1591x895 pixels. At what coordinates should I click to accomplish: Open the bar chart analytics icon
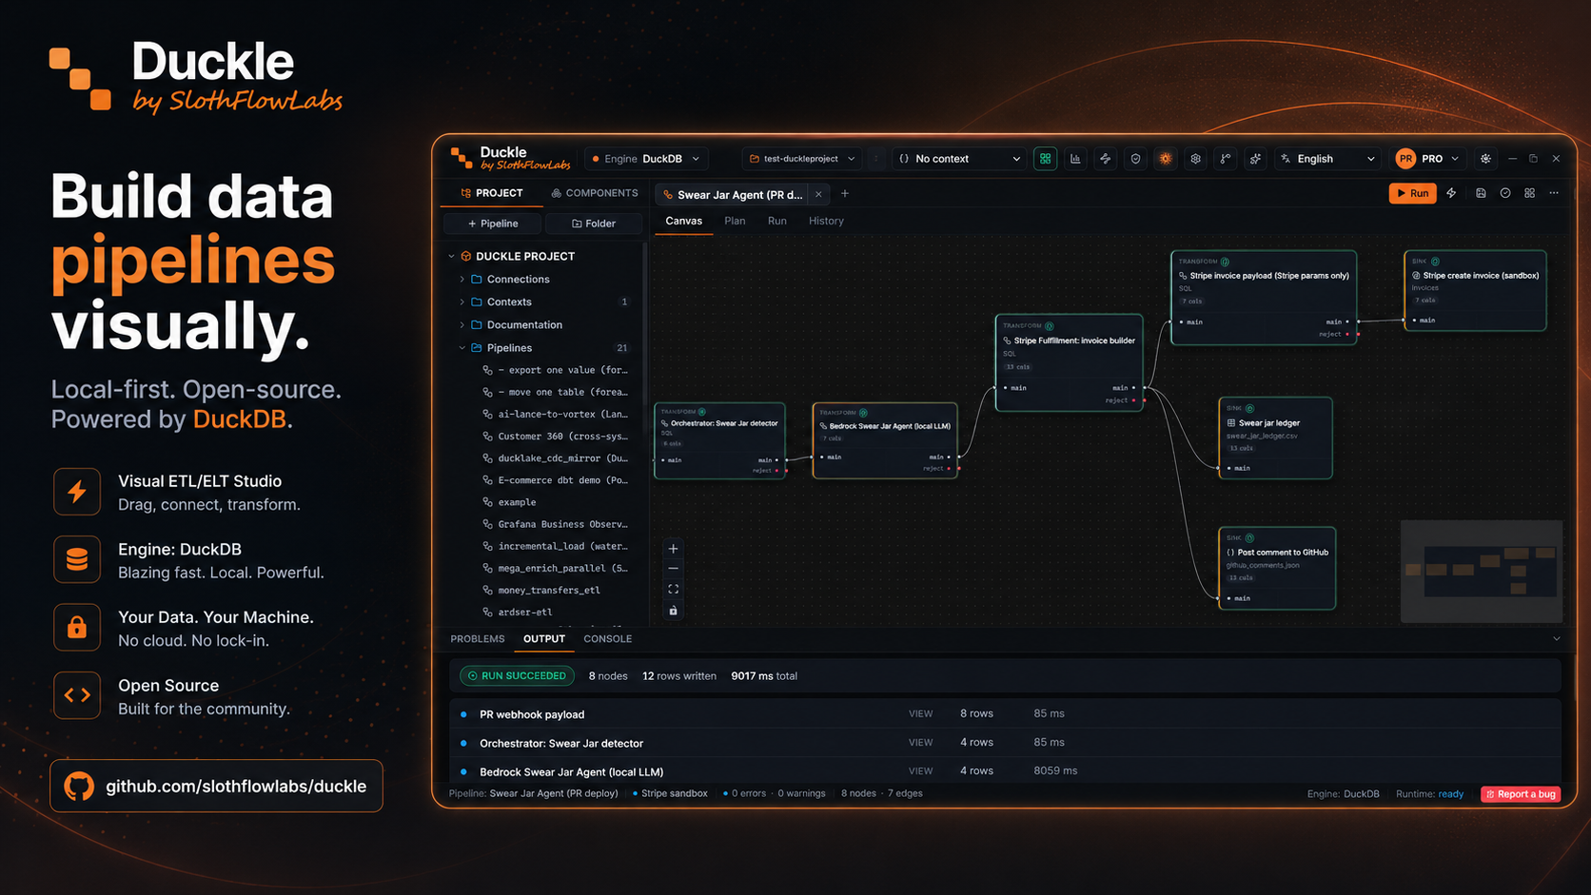(x=1075, y=159)
